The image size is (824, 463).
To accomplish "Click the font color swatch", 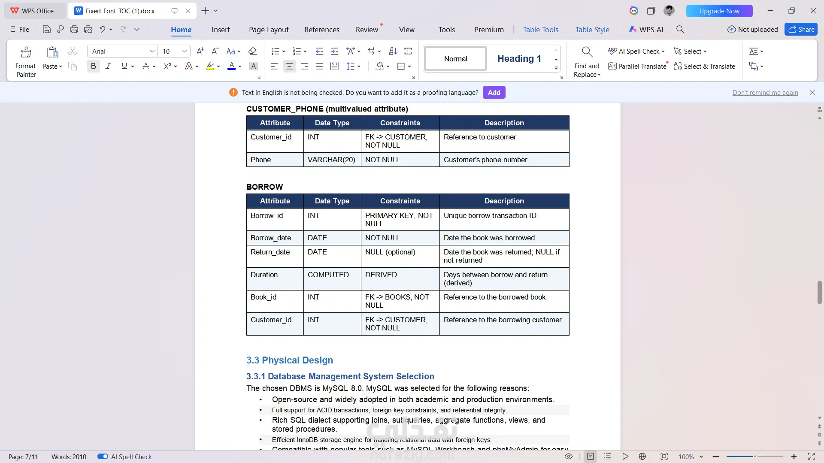I will (x=231, y=66).
